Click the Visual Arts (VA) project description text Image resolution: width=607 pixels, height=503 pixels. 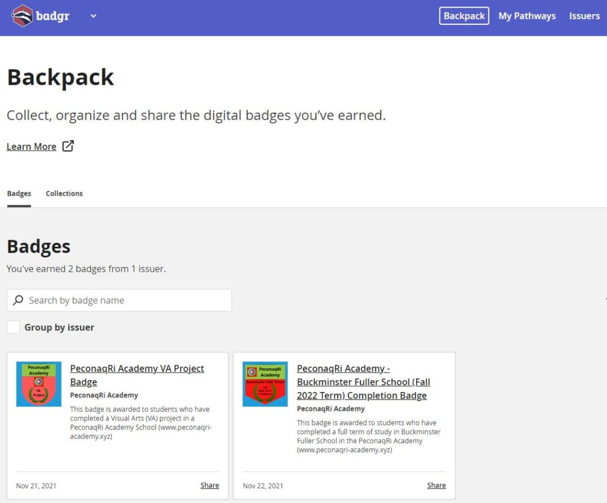point(141,422)
